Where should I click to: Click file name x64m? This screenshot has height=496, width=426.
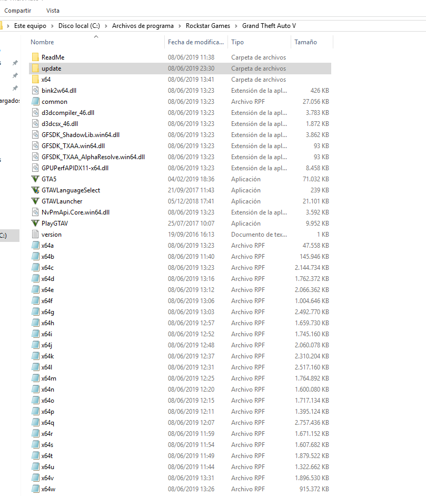[x=48, y=378]
